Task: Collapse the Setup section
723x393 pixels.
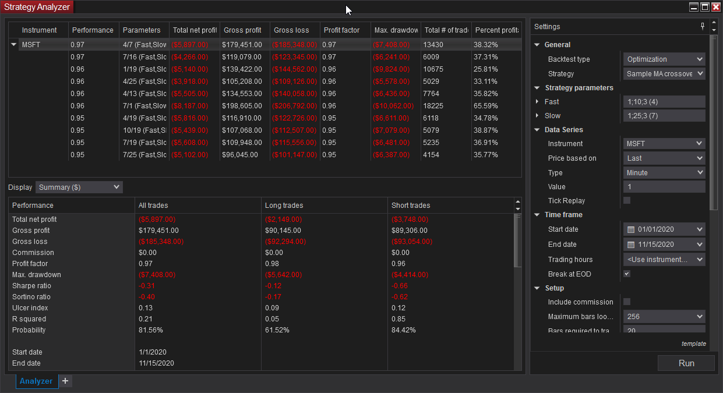Action: [537, 288]
